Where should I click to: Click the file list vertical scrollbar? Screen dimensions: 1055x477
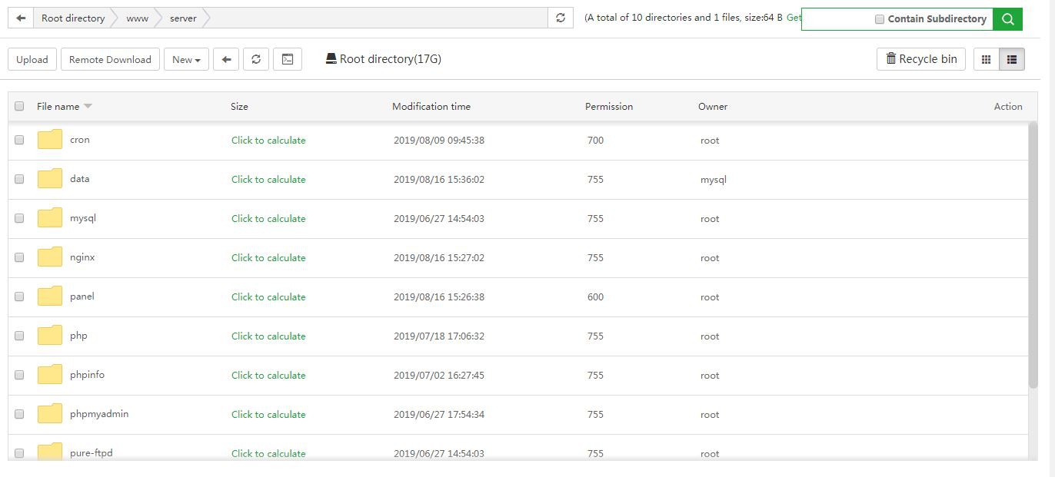click(x=1033, y=253)
